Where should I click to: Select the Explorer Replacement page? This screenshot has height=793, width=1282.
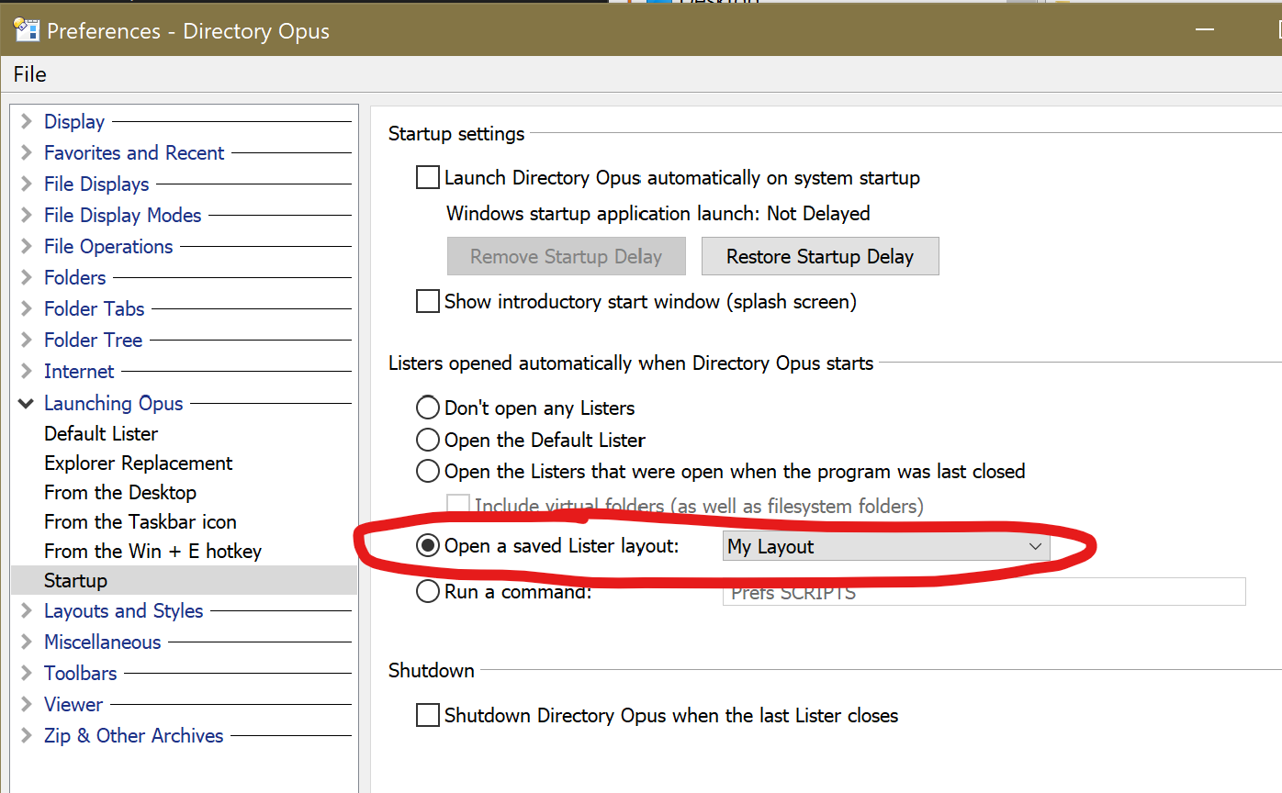(x=139, y=463)
